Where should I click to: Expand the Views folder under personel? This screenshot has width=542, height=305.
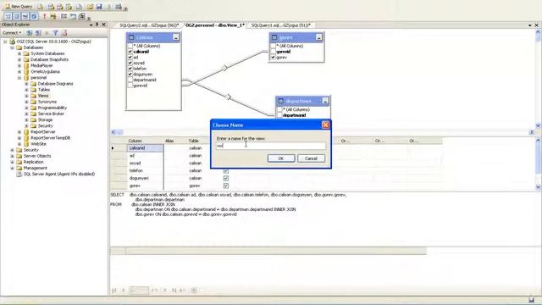click(x=26, y=96)
